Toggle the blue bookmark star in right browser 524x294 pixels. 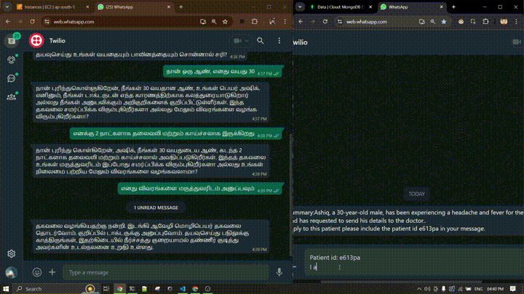[x=444, y=22]
